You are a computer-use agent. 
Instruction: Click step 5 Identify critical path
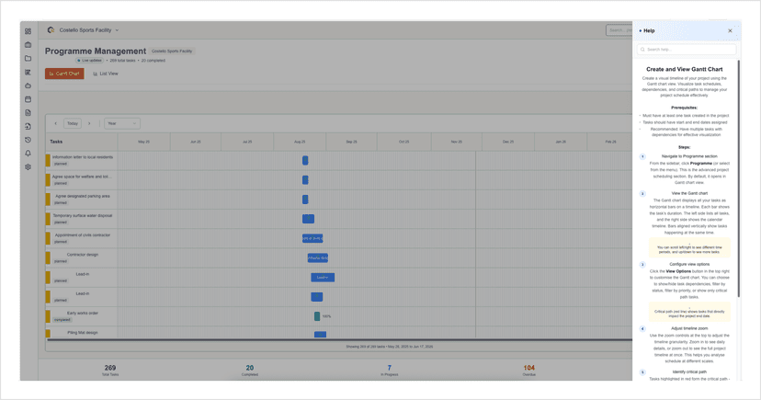689,371
